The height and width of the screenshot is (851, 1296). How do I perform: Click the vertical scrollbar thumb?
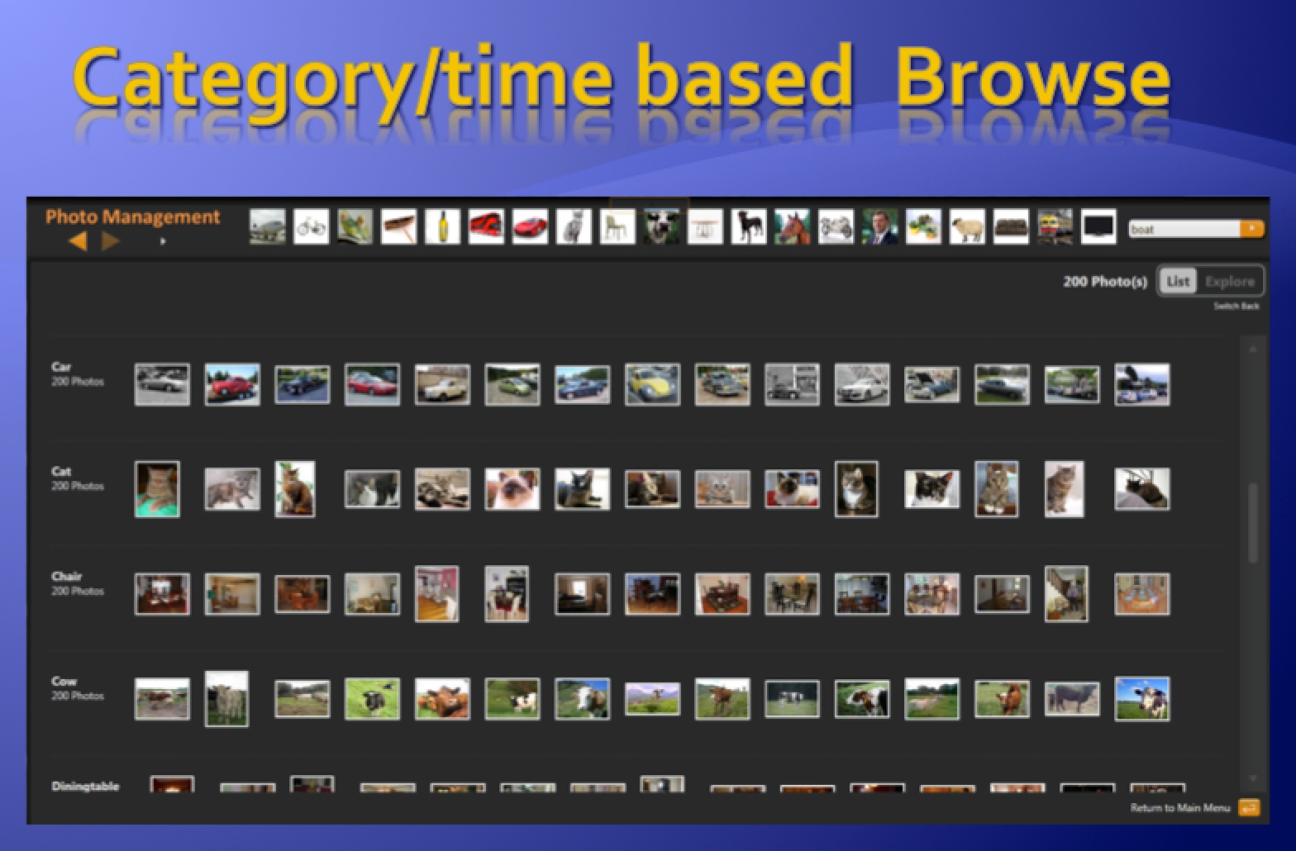[1252, 522]
